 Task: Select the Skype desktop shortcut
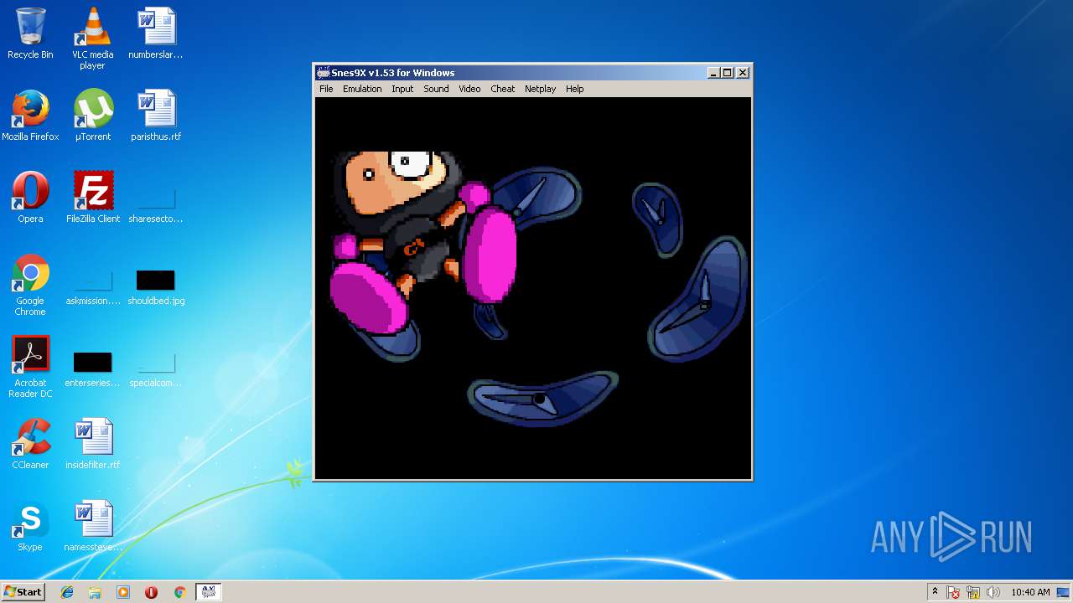30,526
